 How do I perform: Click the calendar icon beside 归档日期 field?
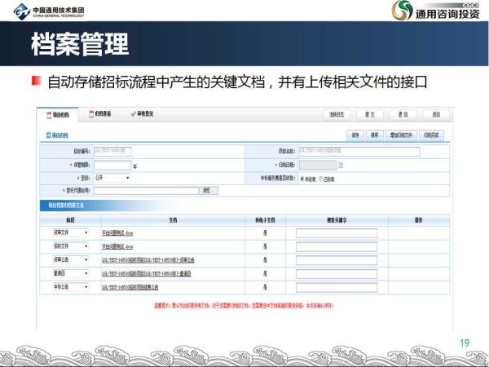(x=341, y=165)
